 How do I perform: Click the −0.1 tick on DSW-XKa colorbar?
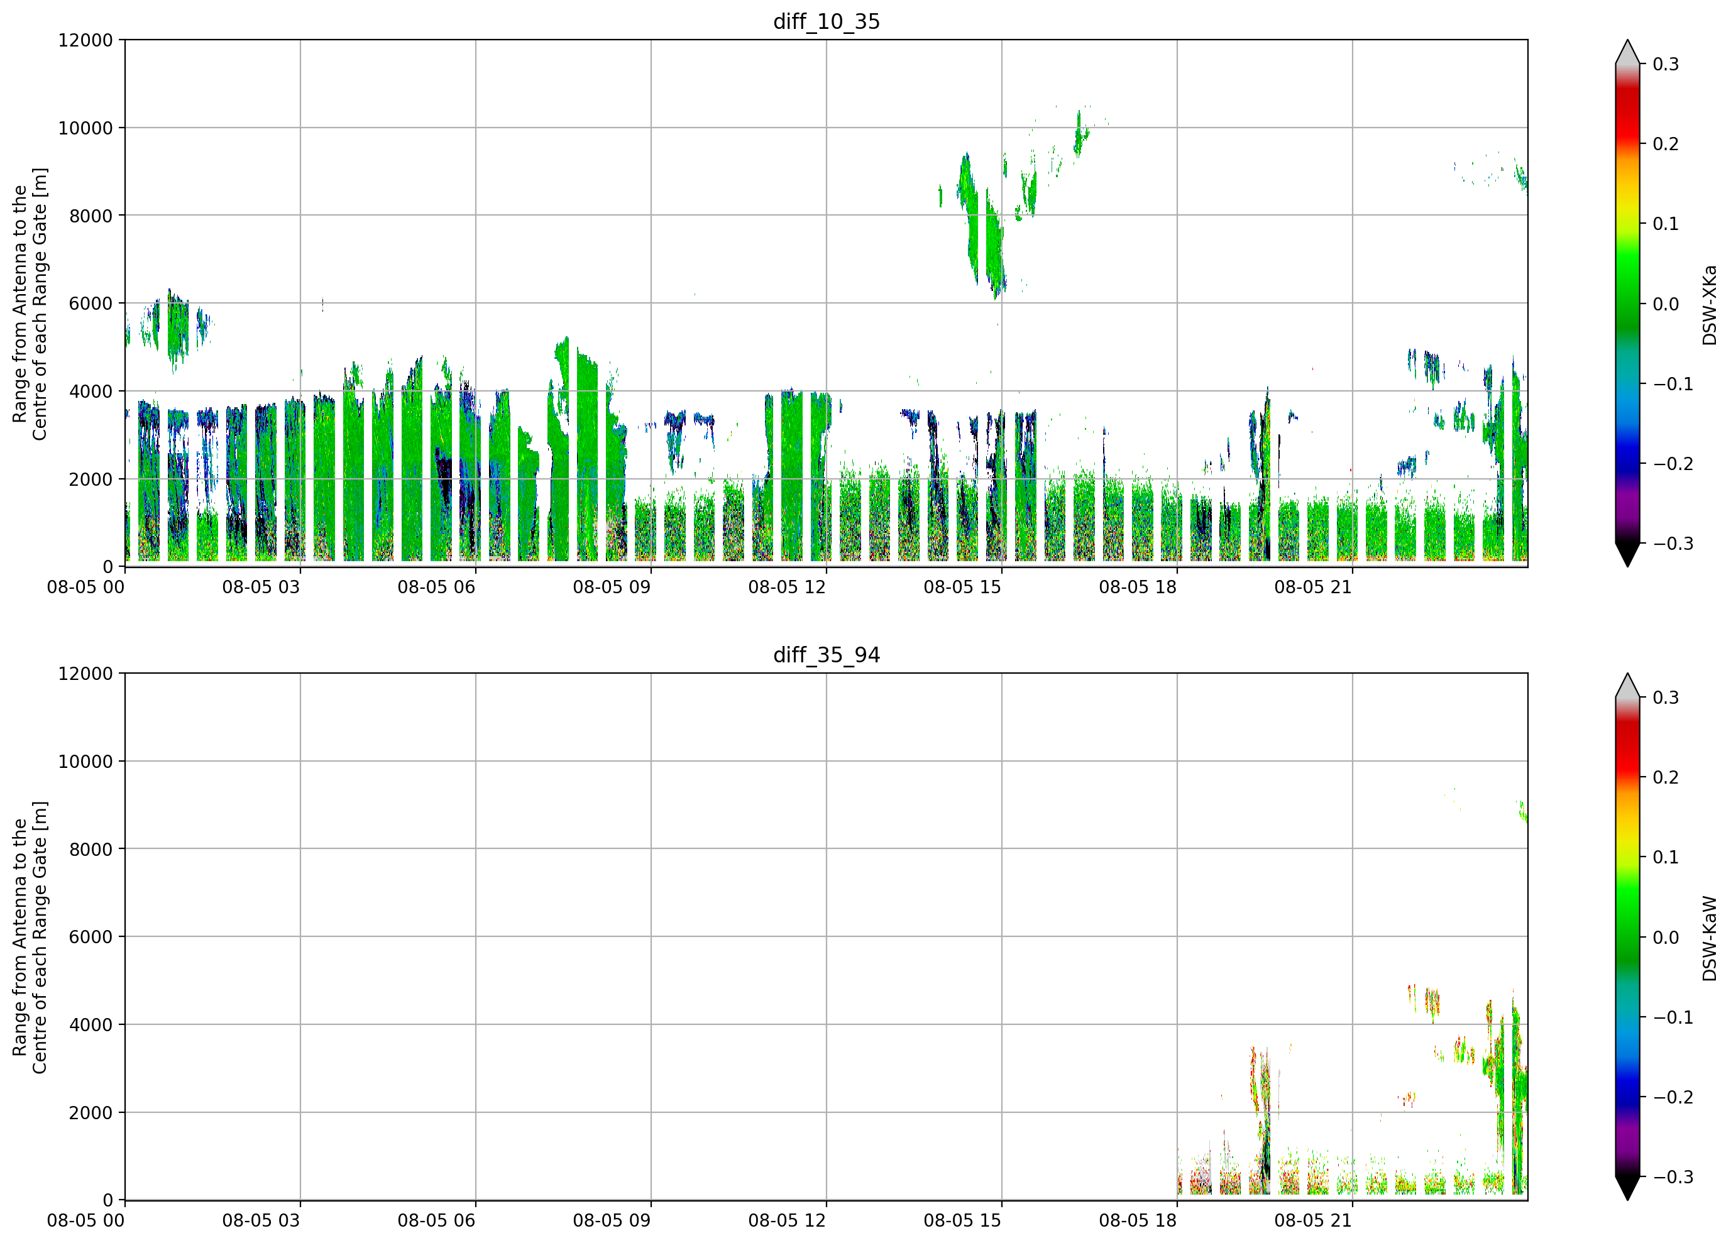coord(1673,384)
